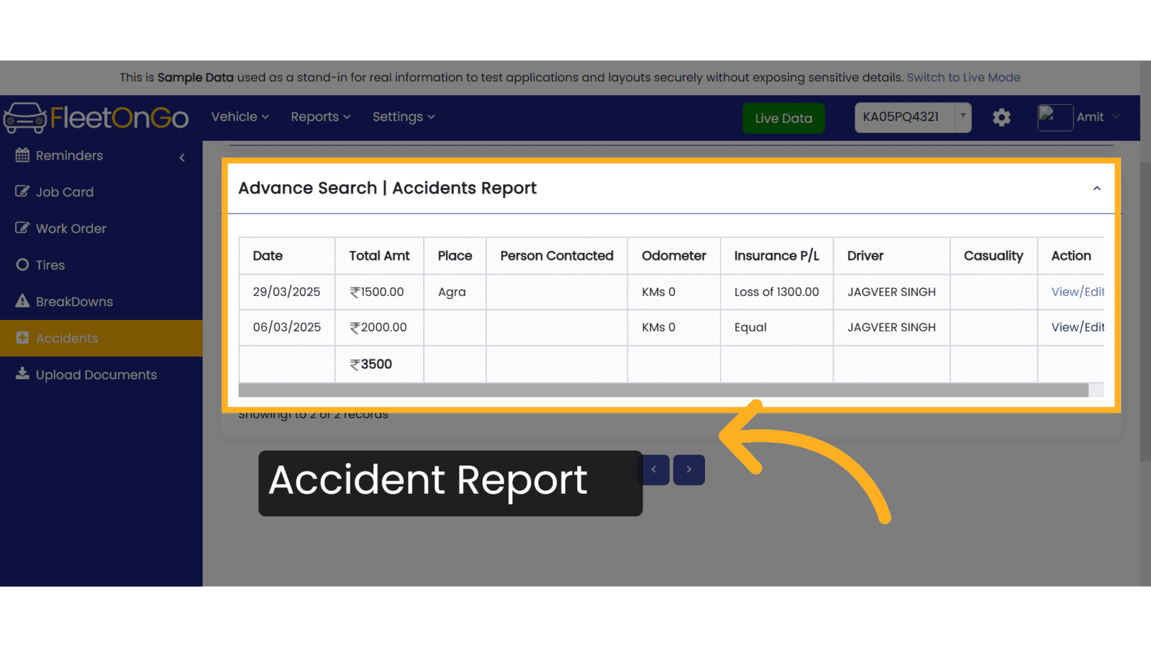Screen dimensions: 1151x647
Task: Click View/Edit for the 06/03/2025 accident
Action: coord(1077,327)
